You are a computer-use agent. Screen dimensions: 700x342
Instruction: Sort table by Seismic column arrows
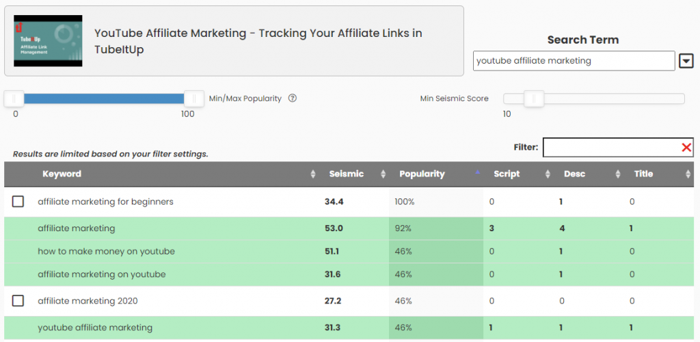tap(383, 174)
